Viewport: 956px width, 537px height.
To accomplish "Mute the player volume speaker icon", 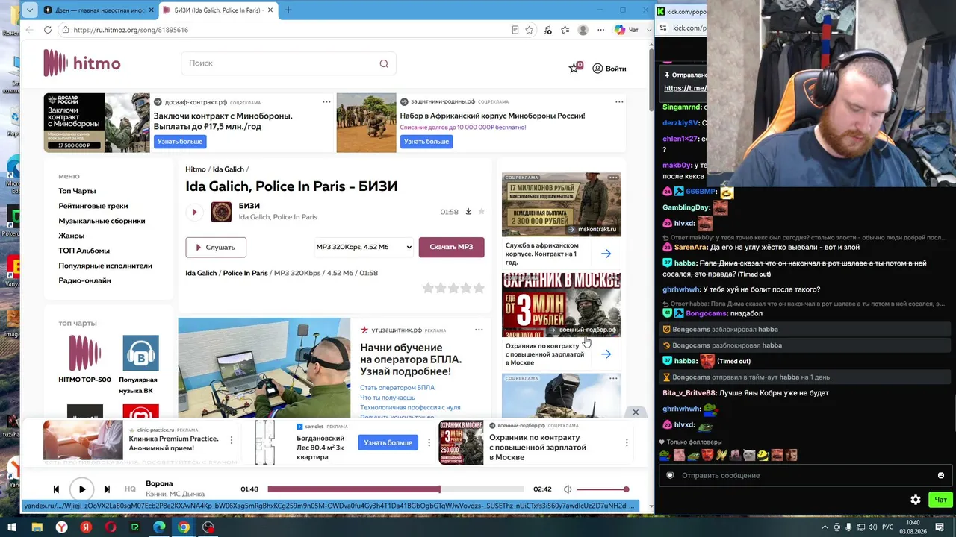I will 568,489.
